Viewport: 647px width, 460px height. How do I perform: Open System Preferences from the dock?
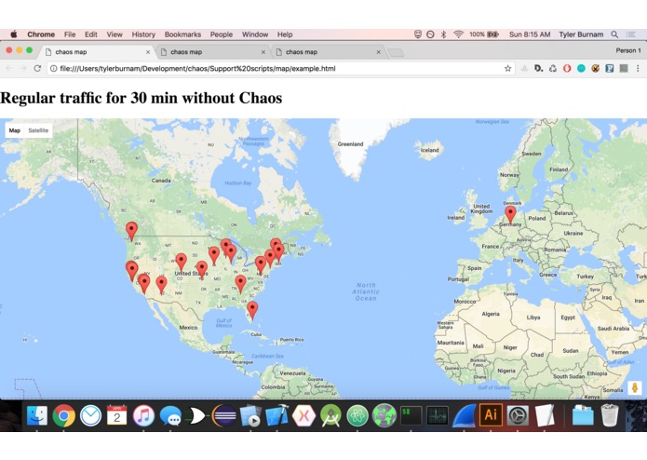click(518, 415)
